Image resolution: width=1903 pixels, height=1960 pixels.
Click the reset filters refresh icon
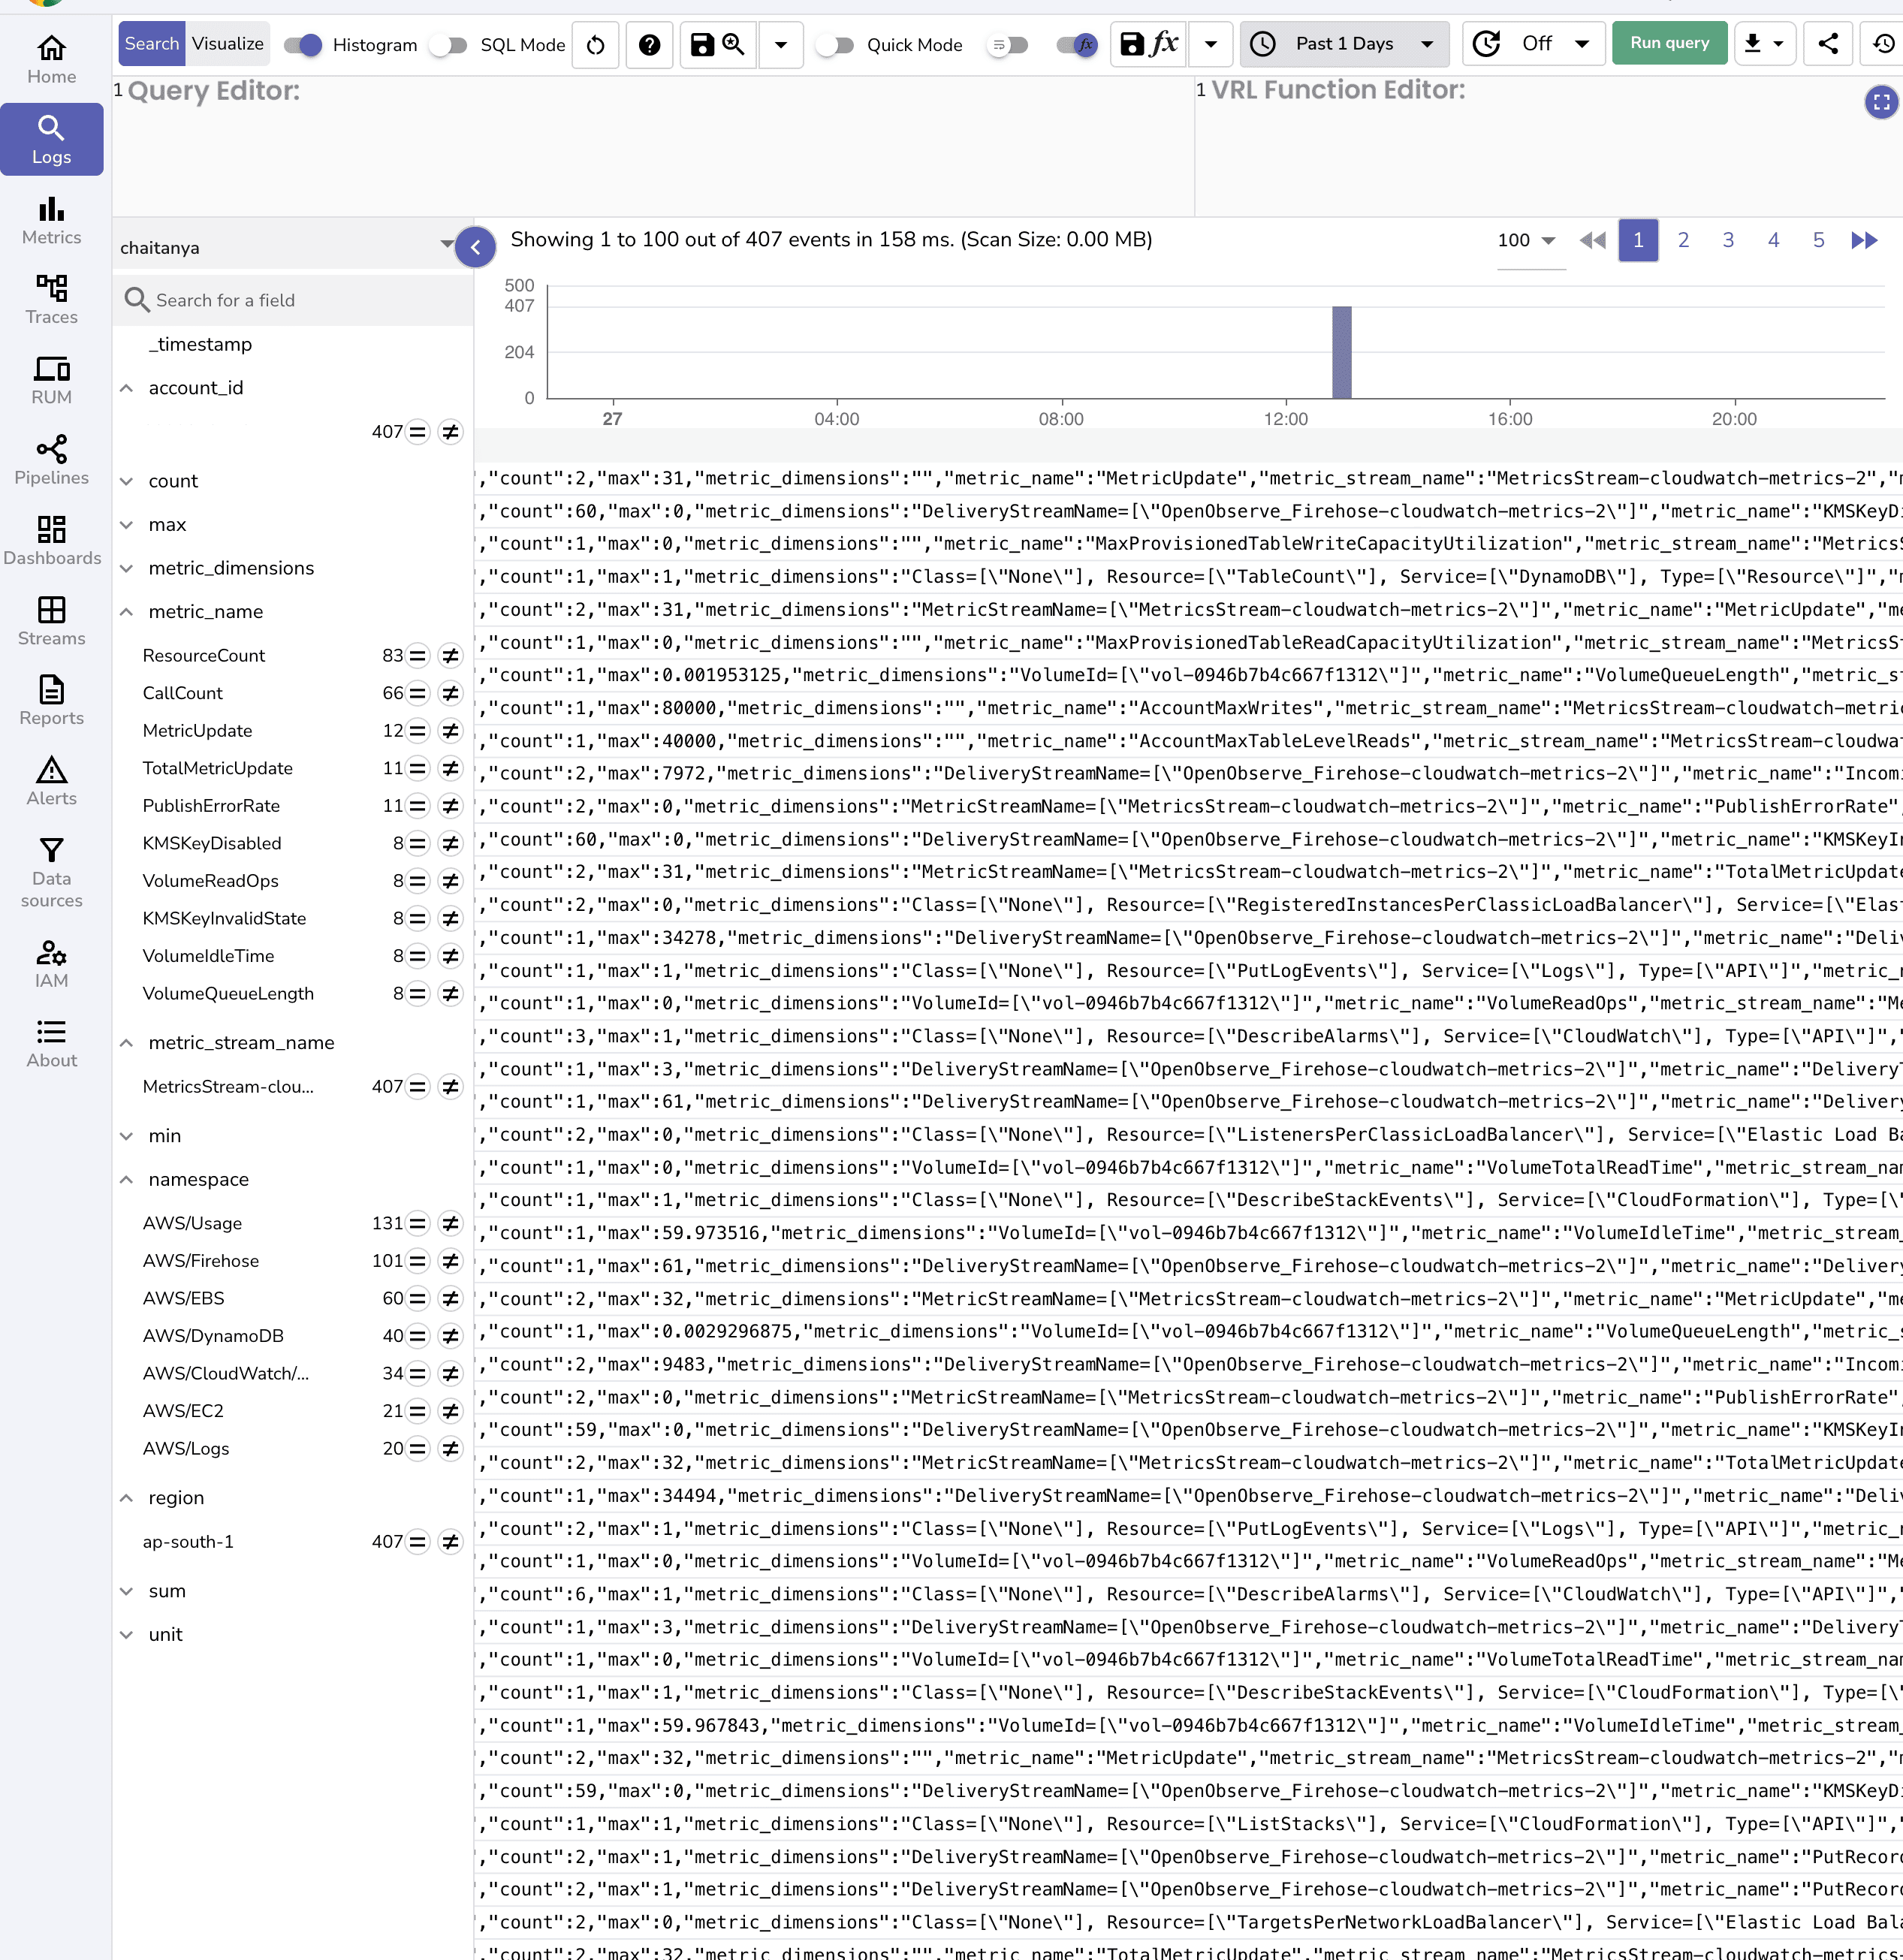point(595,44)
